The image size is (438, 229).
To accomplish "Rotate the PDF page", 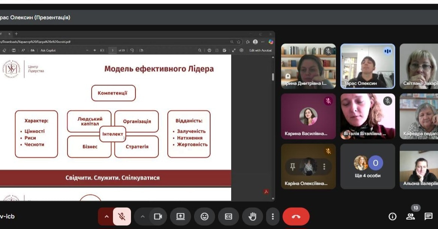I will click(x=132, y=51).
